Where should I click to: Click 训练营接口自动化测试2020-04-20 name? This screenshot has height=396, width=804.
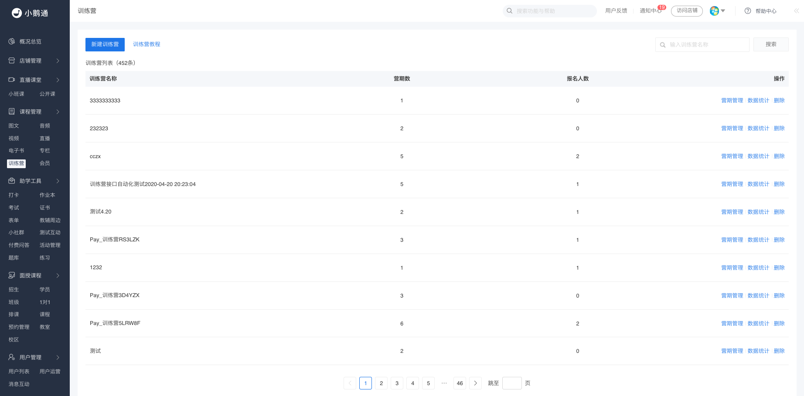click(143, 184)
